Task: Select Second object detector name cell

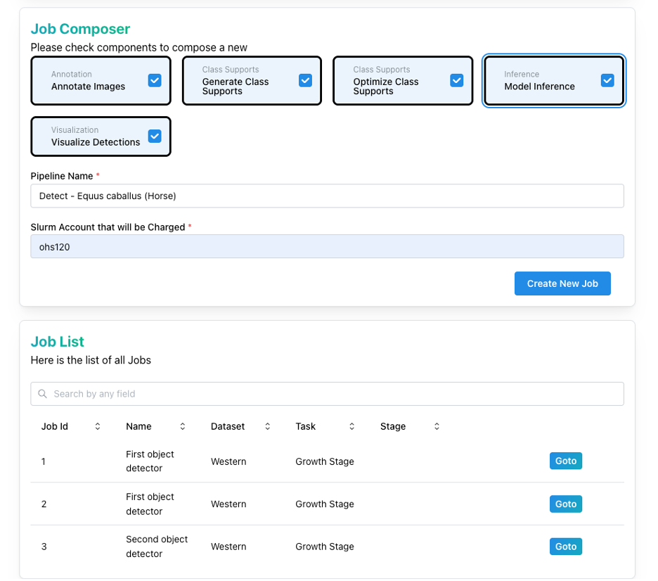Action: [157, 547]
